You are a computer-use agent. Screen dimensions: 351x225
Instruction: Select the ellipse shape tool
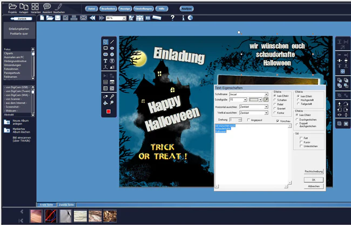click(112, 48)
